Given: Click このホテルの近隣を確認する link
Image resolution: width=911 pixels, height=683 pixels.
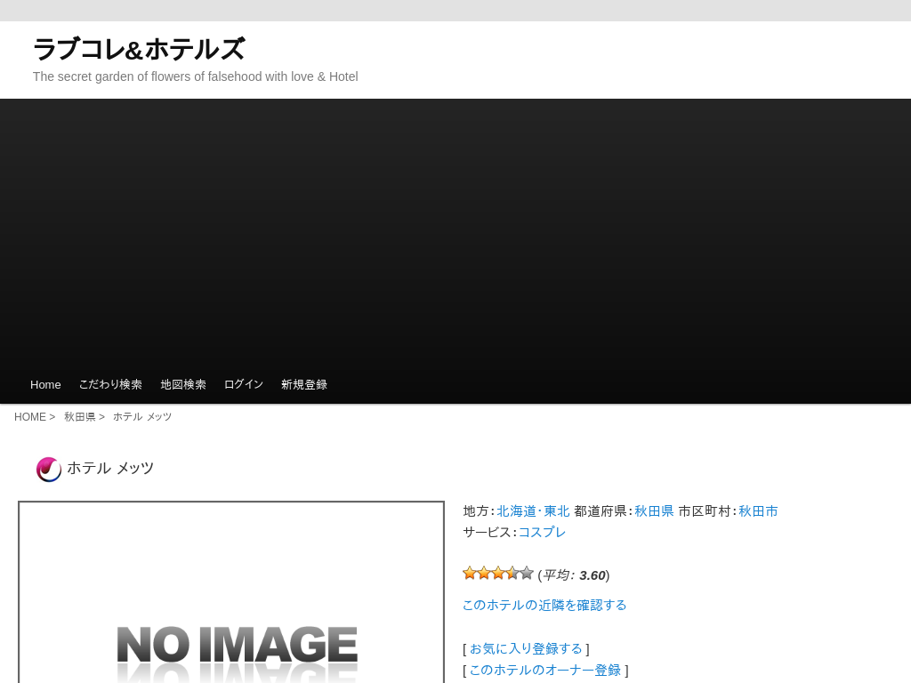Looking at the screenshot, I should tap(544, 605).
